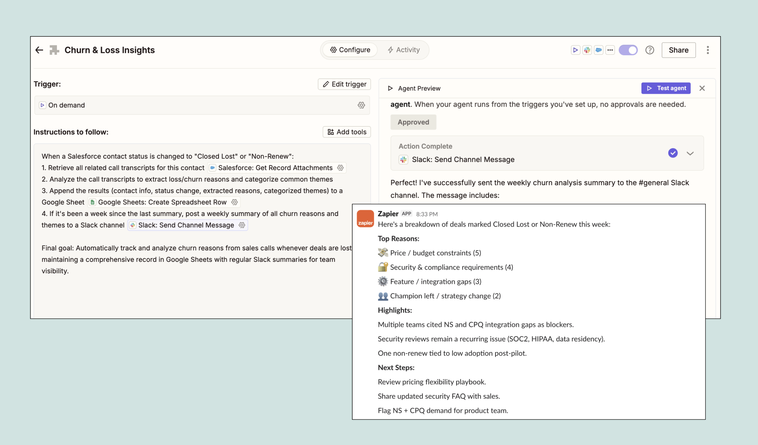758x445 pixels.
Task: Click the Zapier app avatar in Slack message
Action: (365, 219)
